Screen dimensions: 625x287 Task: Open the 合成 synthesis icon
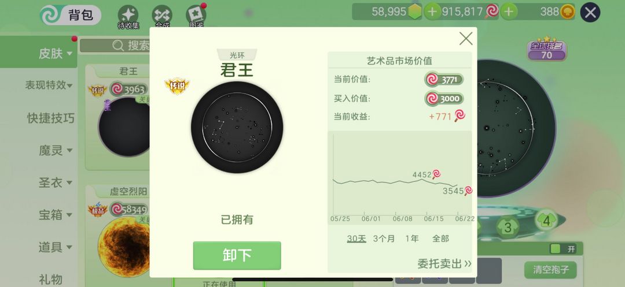pyautogui.click(x=162, y=16)
